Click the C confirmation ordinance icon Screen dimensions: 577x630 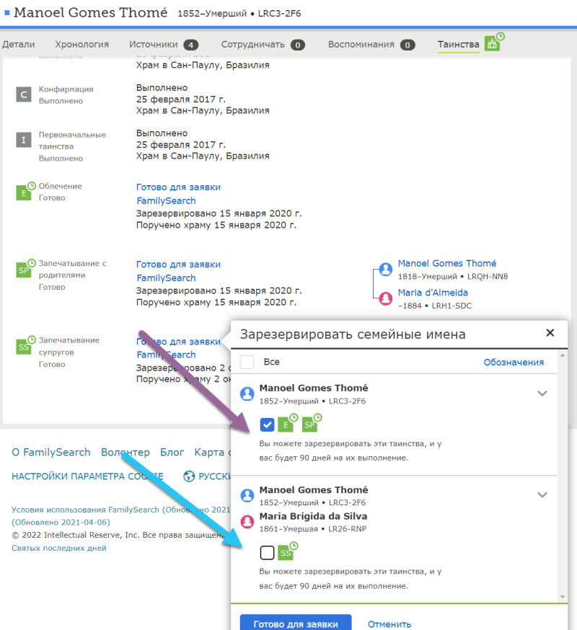(x=24, y=94)
